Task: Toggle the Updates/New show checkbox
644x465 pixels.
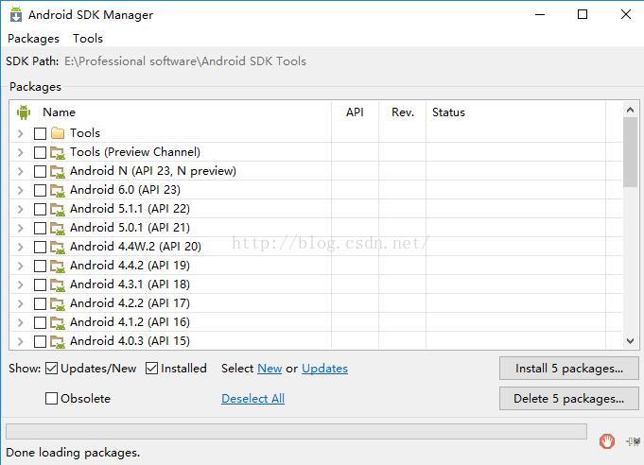Action: point(51,369)
